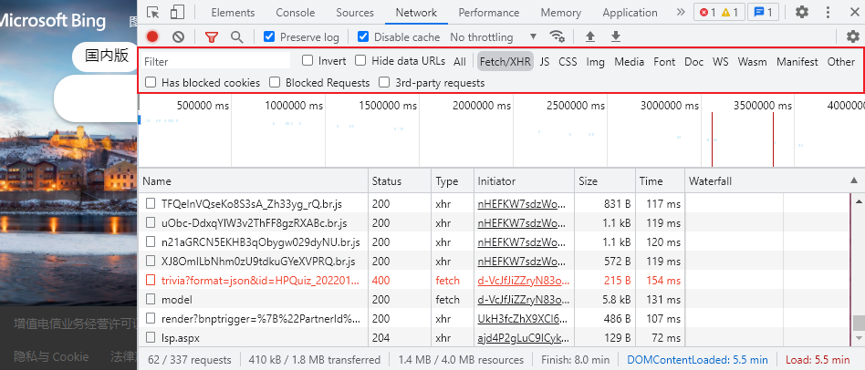Screen dimensions: 865x370
Task: Open the No throttling dropdown
Action: point(494,36)
